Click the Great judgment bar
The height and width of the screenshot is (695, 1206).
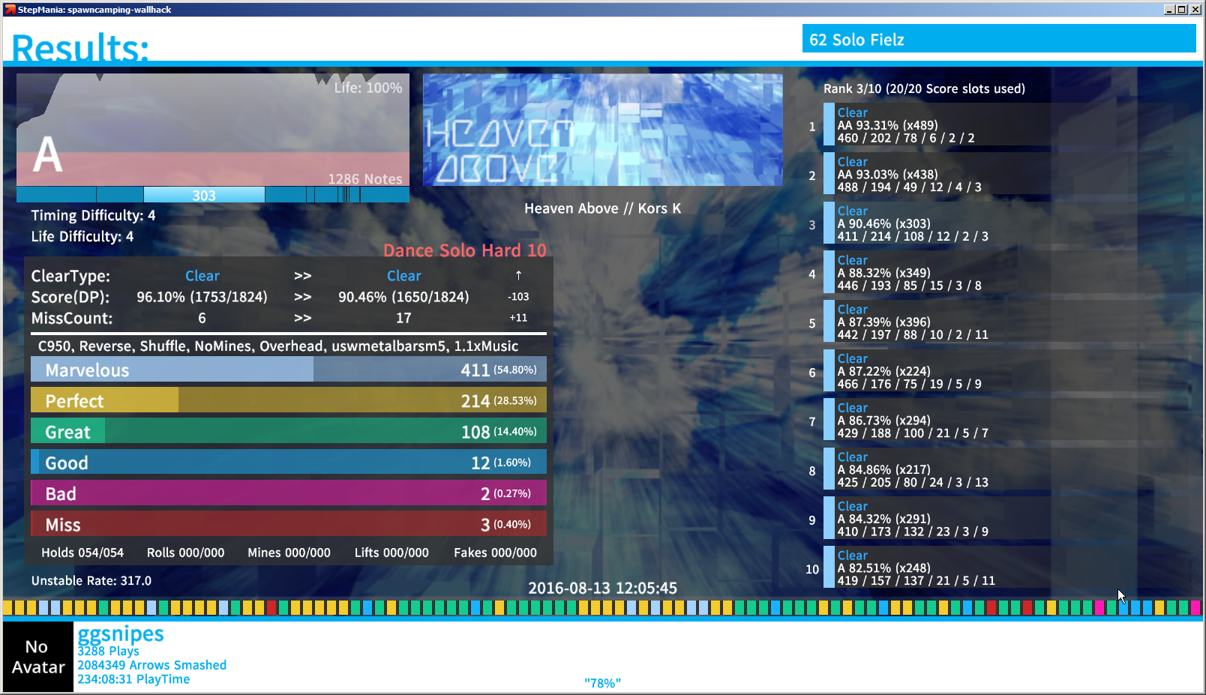[x=288, y=432]
